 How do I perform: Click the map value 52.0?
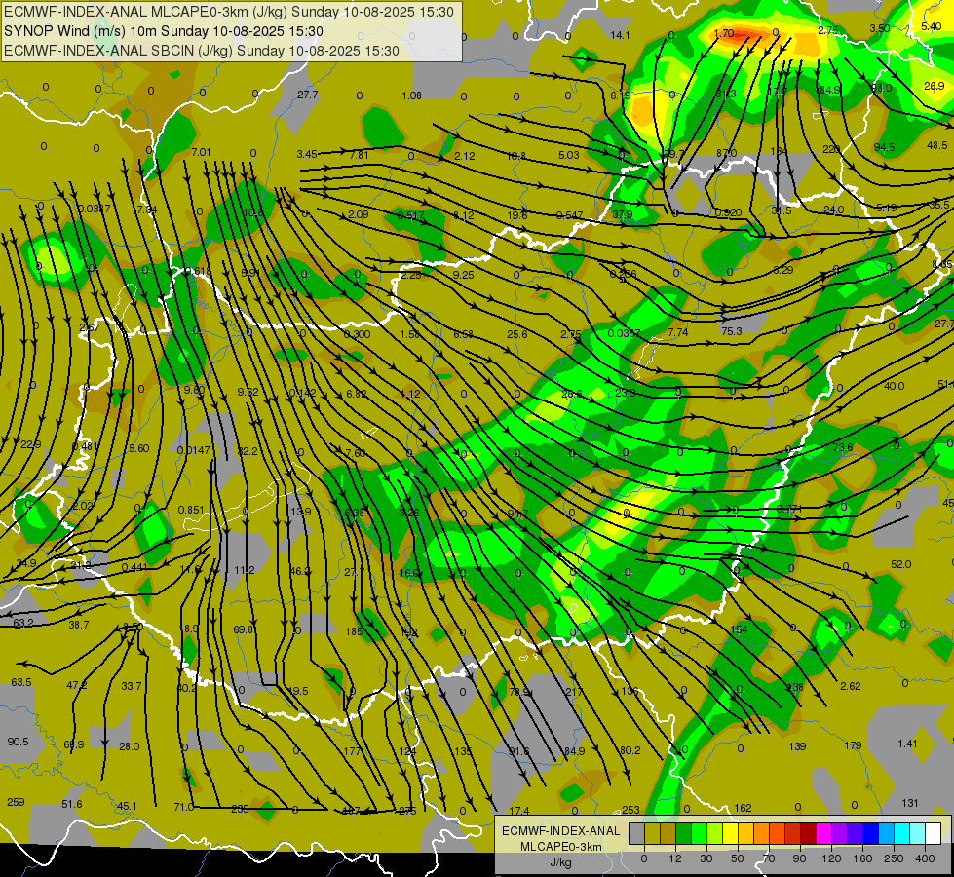(900, 564)
